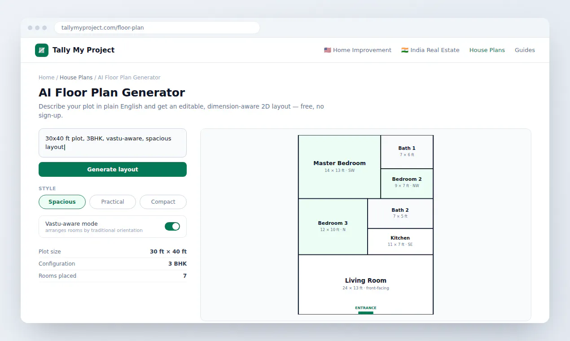Focus the plot description text box
The width and height of the screenshot is (570, 341).
113,143
